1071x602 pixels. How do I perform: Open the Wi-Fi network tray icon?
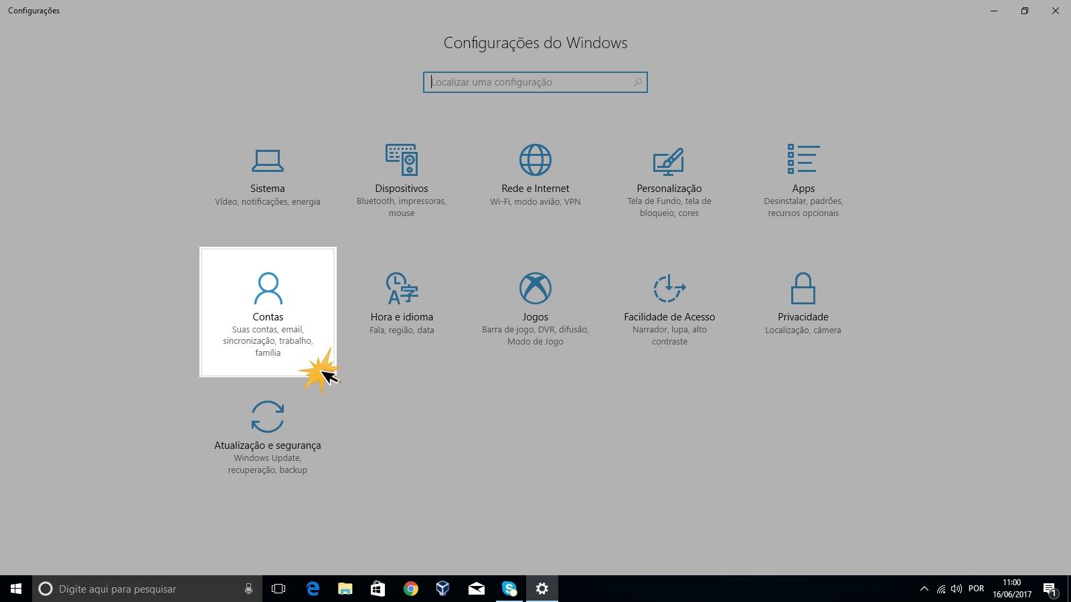coord(941,589)
